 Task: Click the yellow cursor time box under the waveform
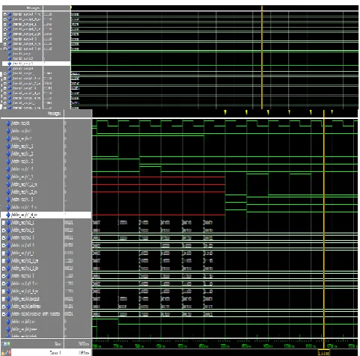point(323,353)
